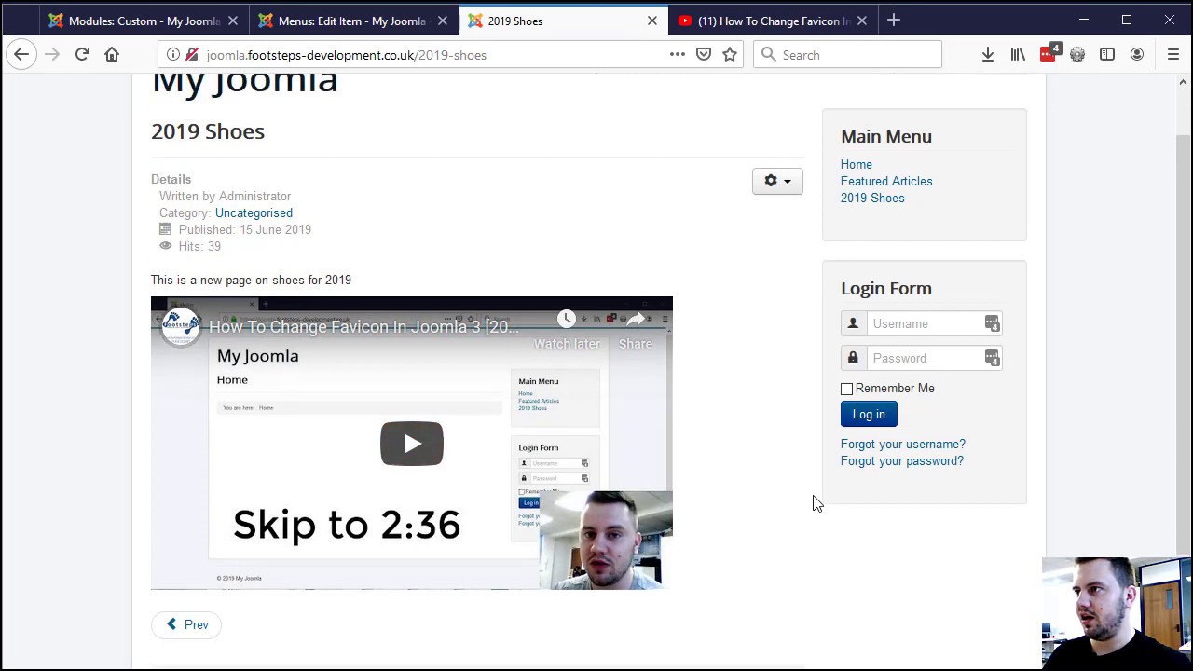This screenshot has width=1193, height=671.
Task: Click the Log in button
Action: click(869, 414)
